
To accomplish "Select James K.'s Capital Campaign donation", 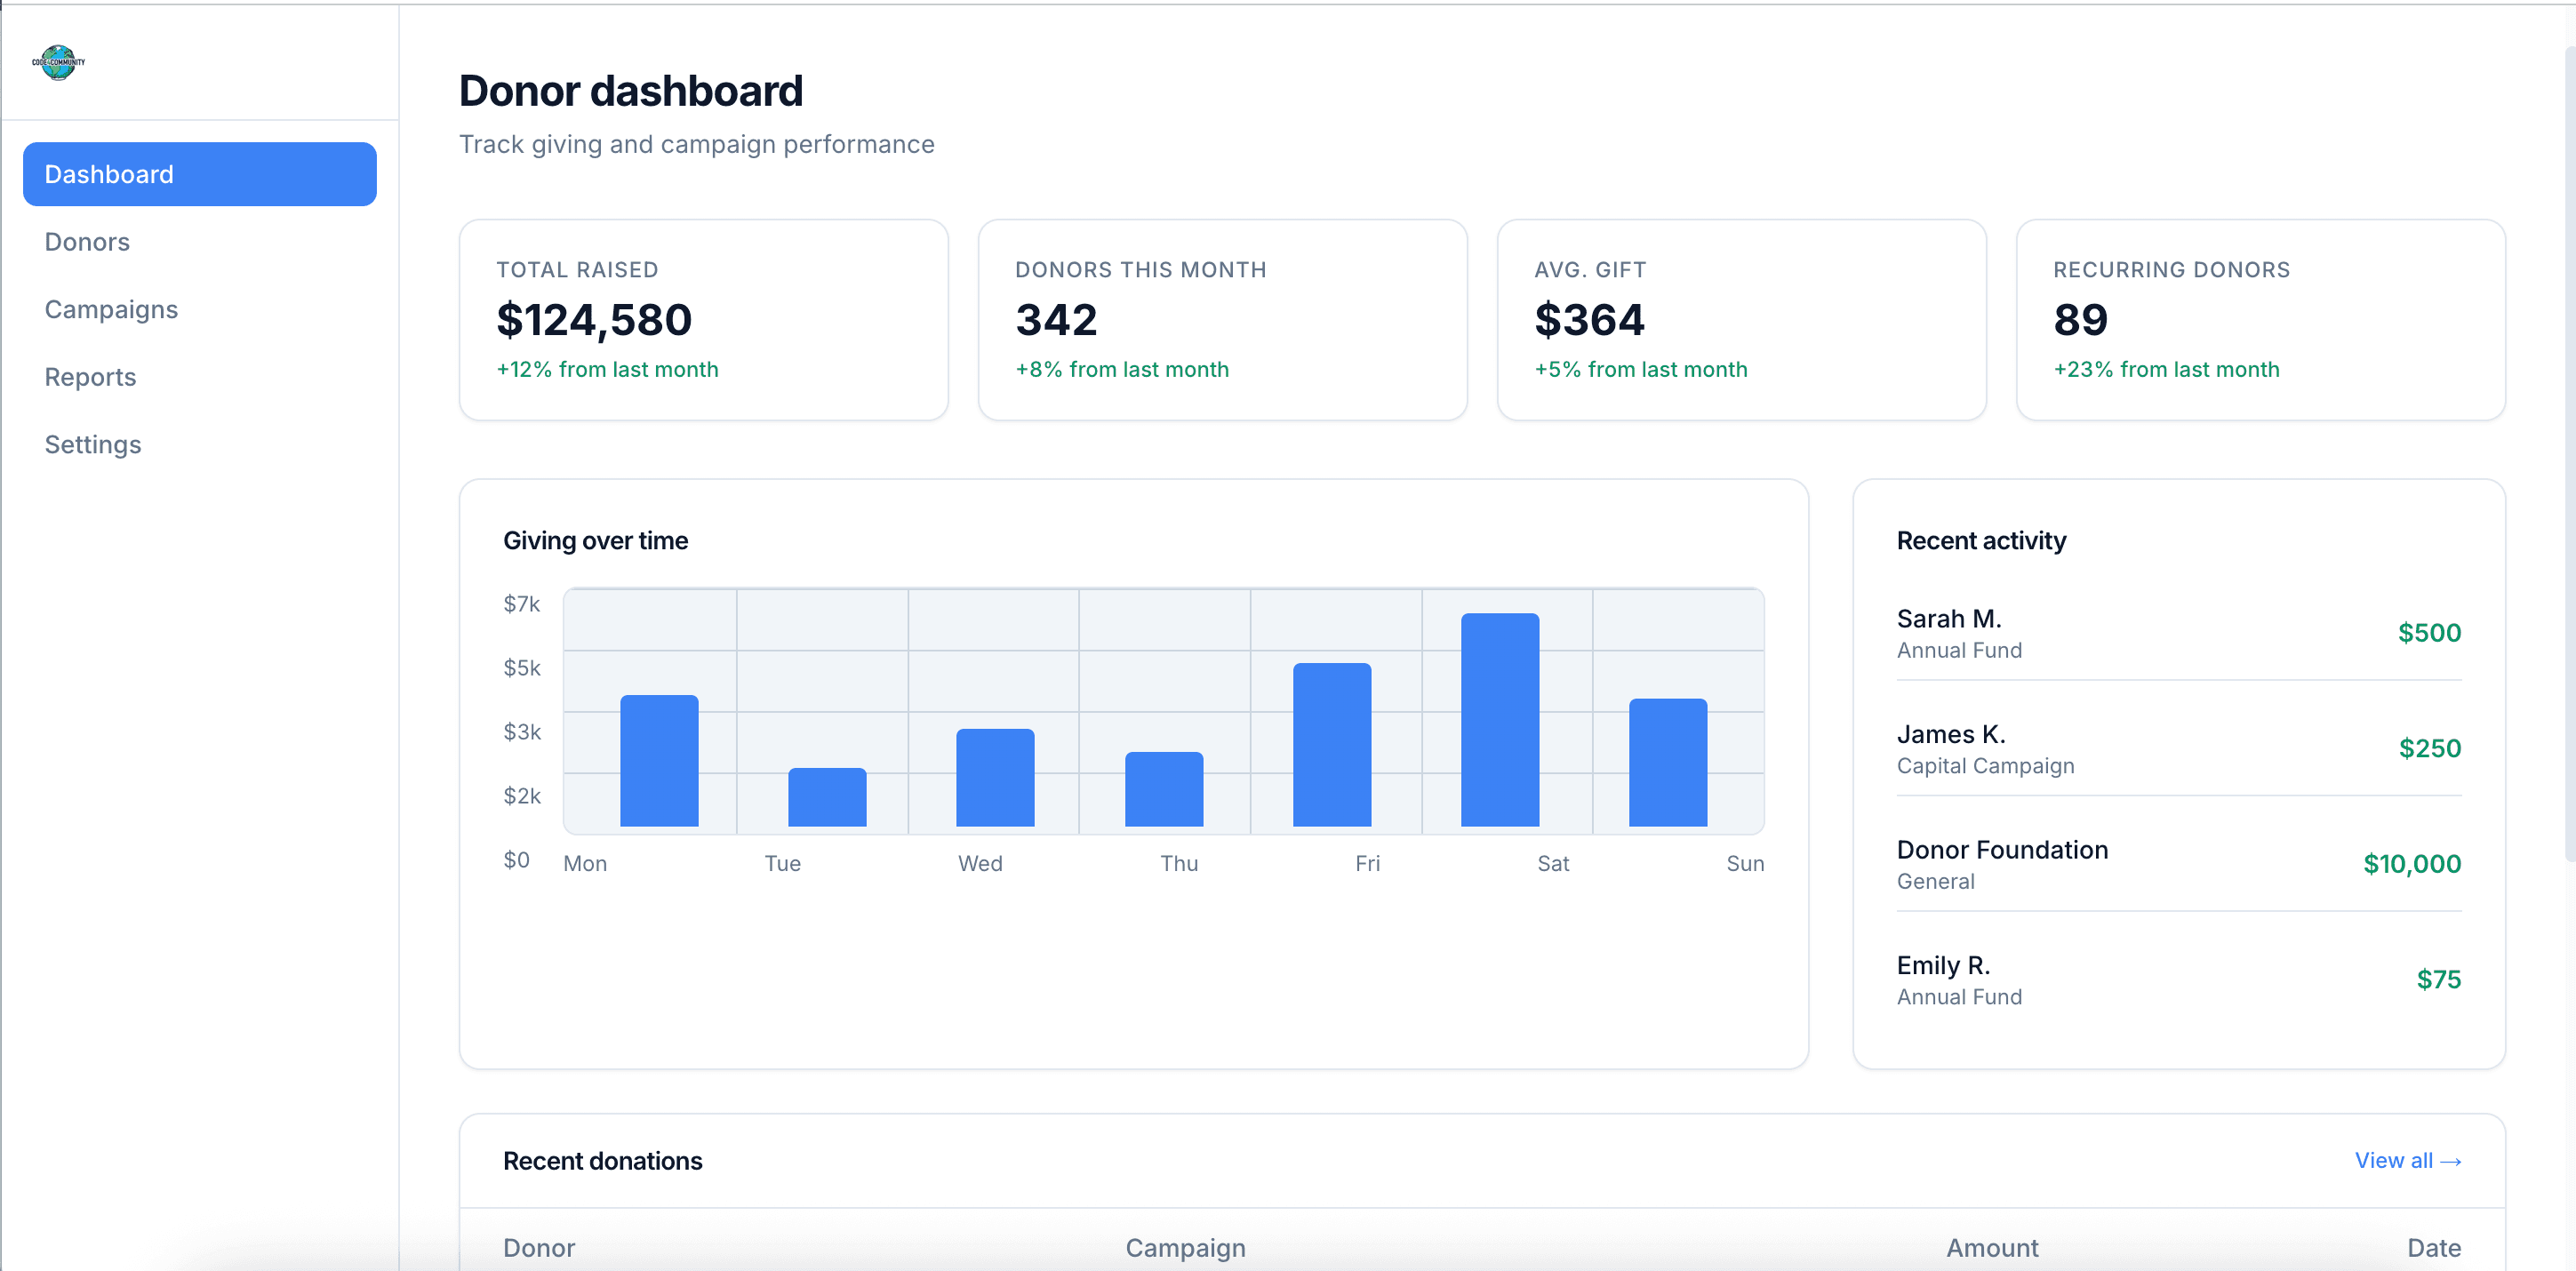I will [2178, 748].
